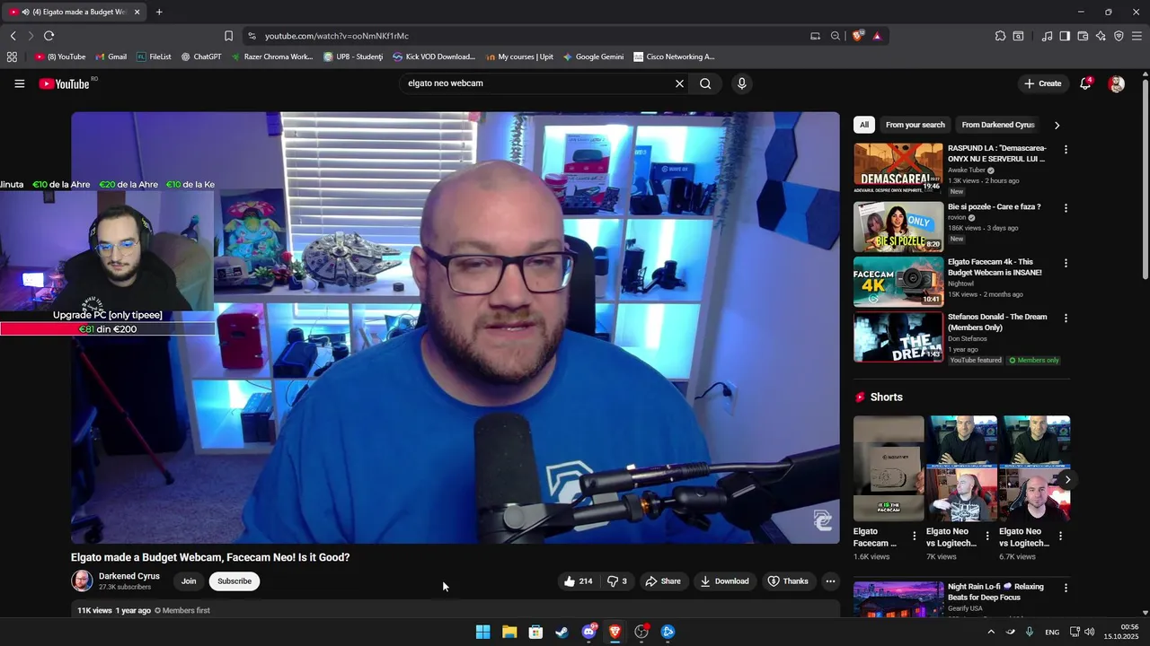This screenshot has width=1150, height=646.
Task: Start voice search with microphone
Action: click(x=741, y=83)
